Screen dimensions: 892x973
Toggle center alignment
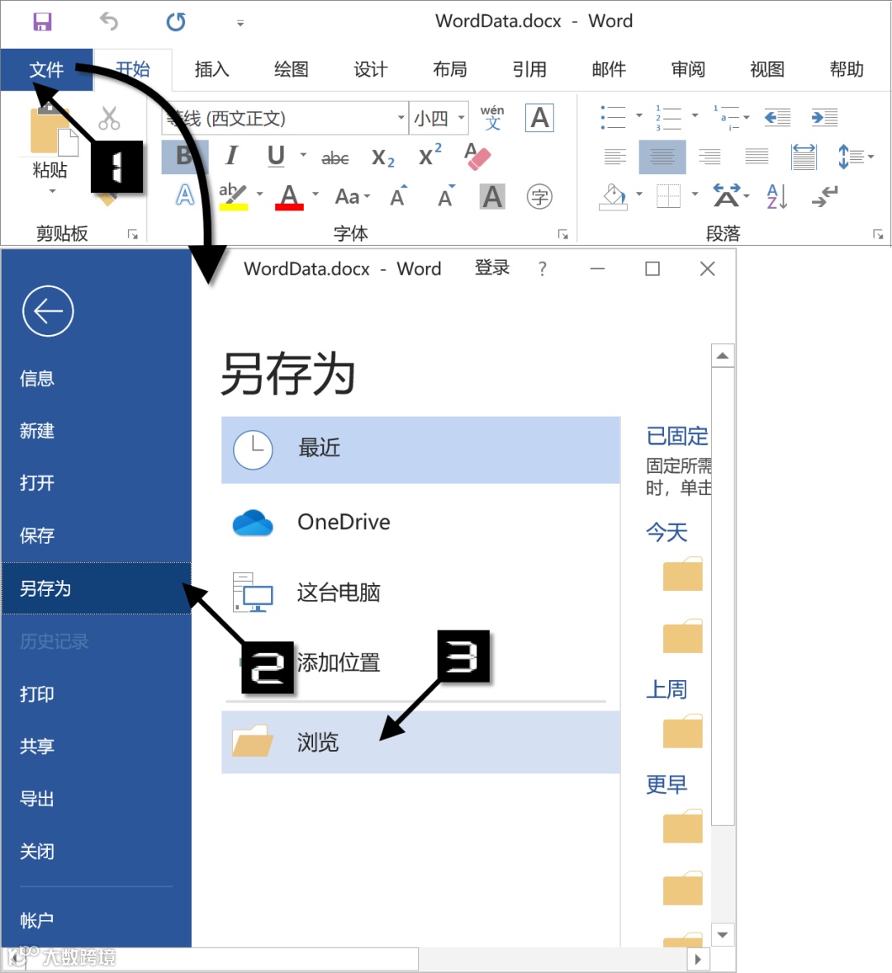[x=662, y=156]
